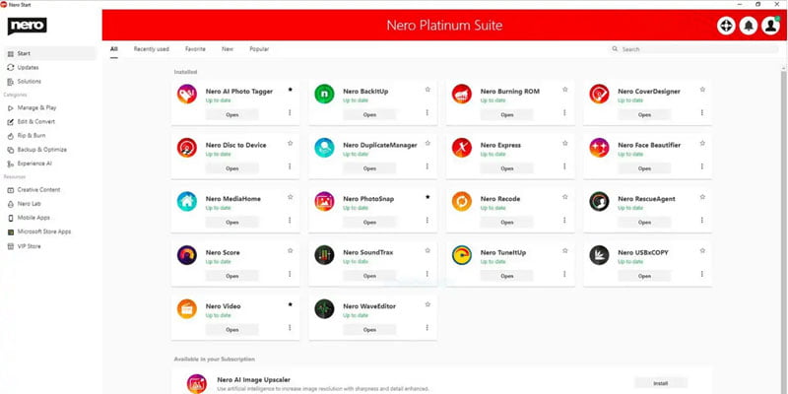The width and height of the screenshot is (788, 394).
Task: Switch to the Popular tab
Action: [x=259, y=49]
